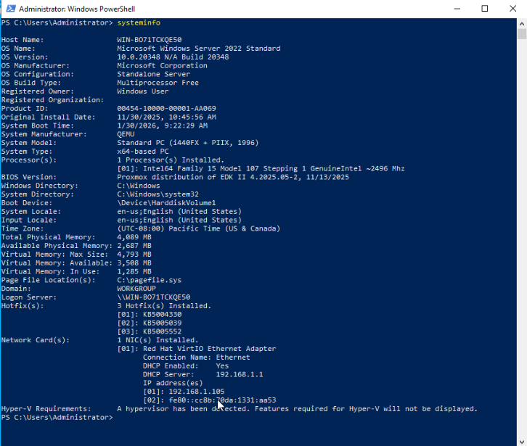Image resolution: width=527 pixels, height=446 pixels.
Task: Click the PowerShell icon in title bar
Action: (x=11, y=9)
